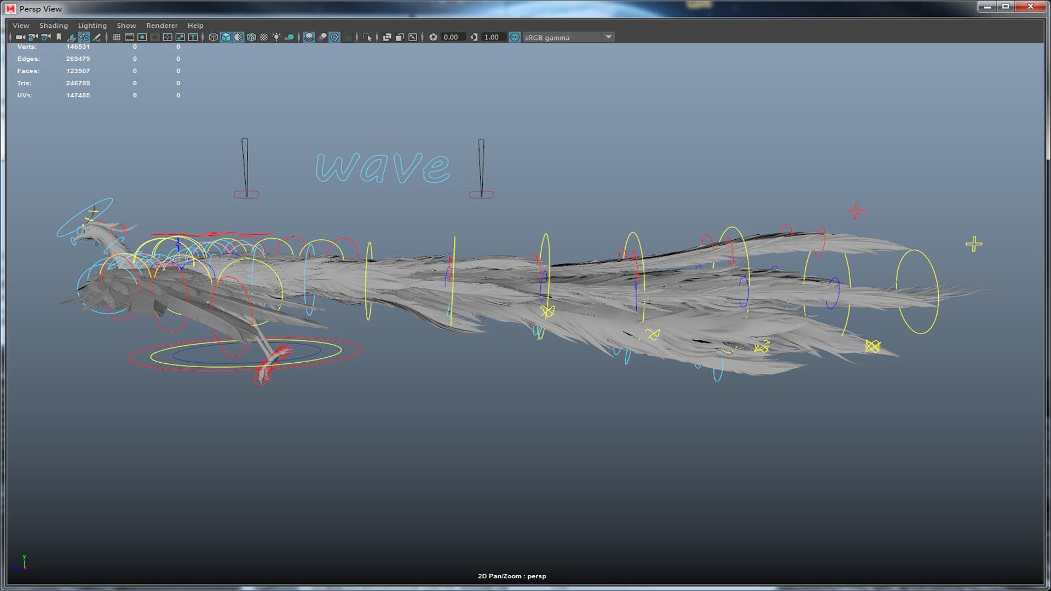Open the Show menu

pyautogui.click(x=126, y=26)
